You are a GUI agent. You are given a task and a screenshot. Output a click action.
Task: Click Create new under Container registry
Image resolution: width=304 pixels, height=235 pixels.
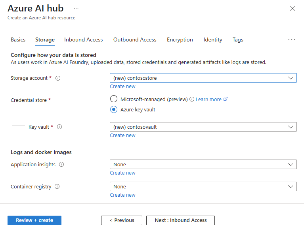point(122,195)
